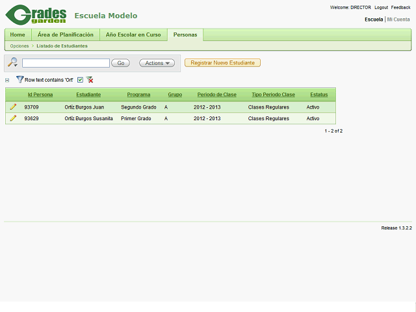Viewport: 416px width, 312px height.
Task: Sort the table by Estudiante column header
Action: click(88, 94)
